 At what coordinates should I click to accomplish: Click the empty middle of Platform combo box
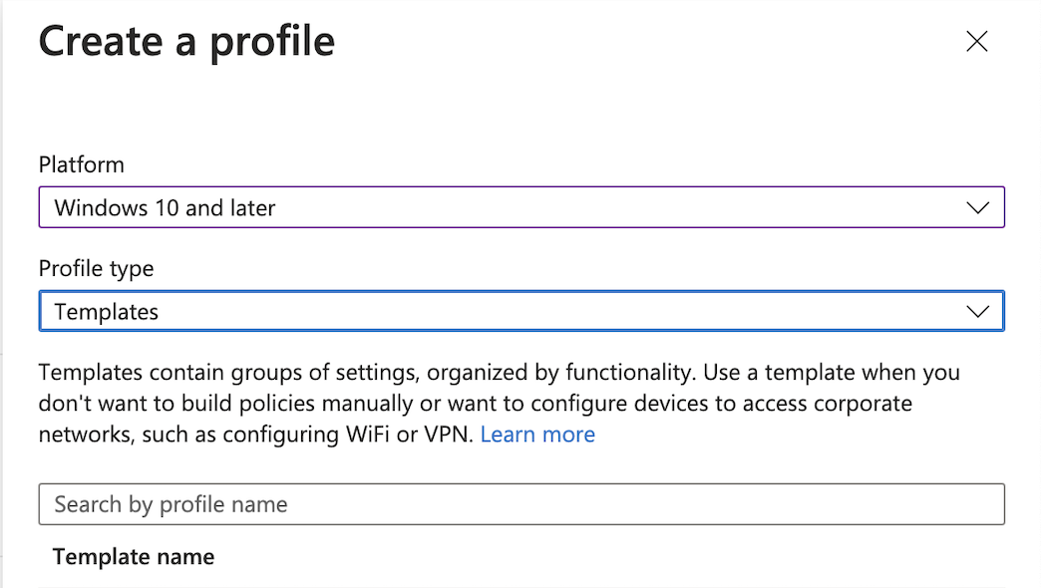pos(598,208)
